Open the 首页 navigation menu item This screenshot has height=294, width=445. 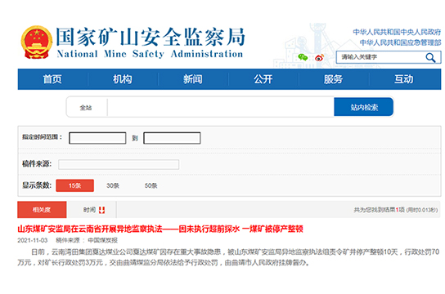tap(52, 79)
